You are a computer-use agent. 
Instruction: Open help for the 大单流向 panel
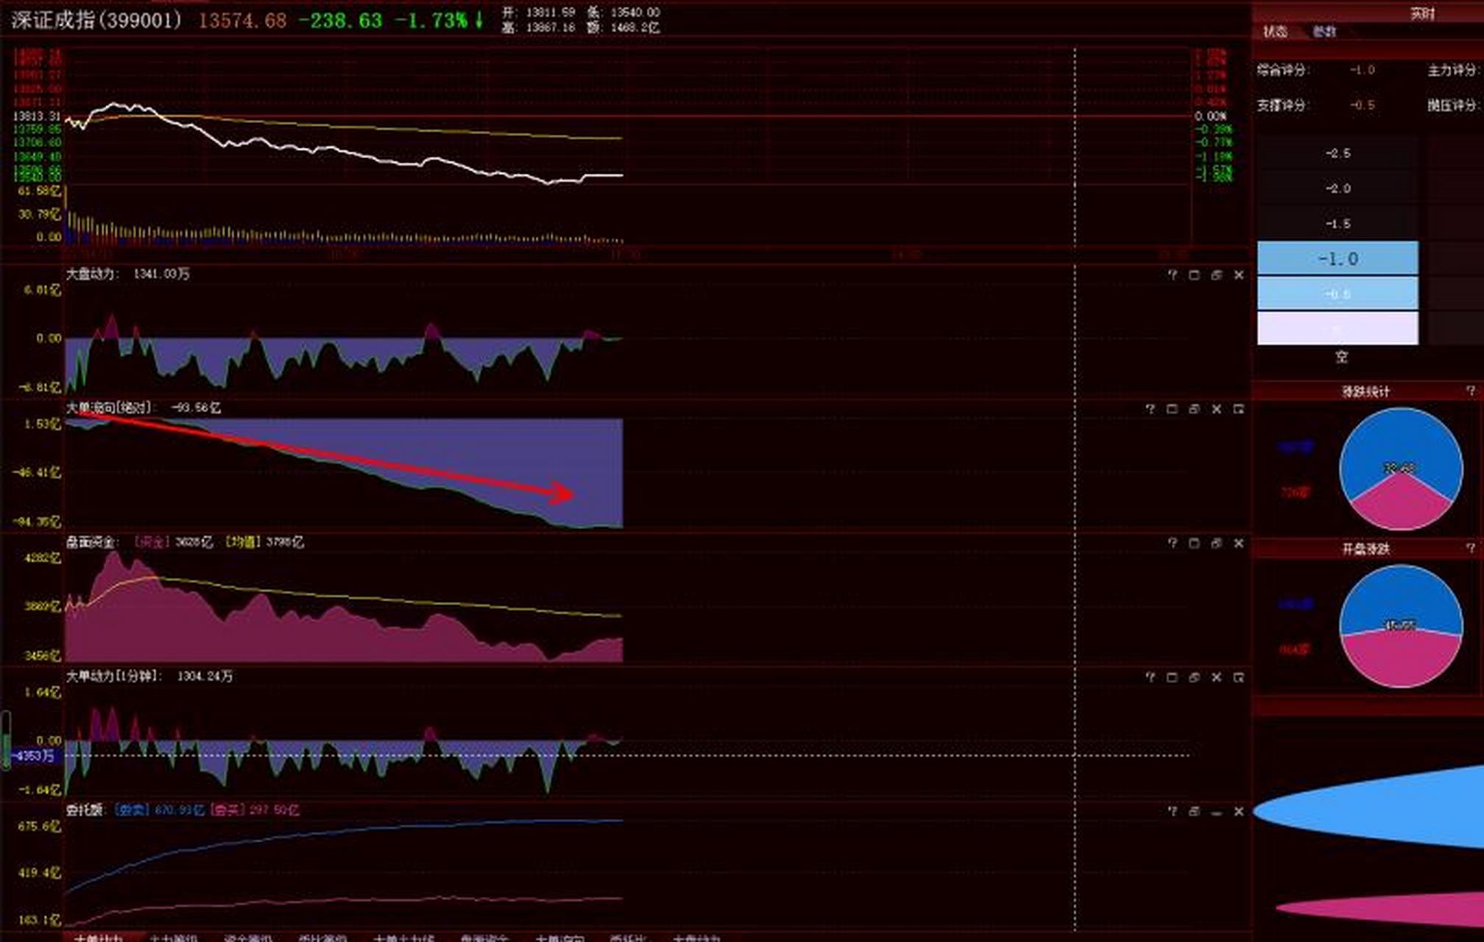pyautogui.click(x=1150, y=408)
